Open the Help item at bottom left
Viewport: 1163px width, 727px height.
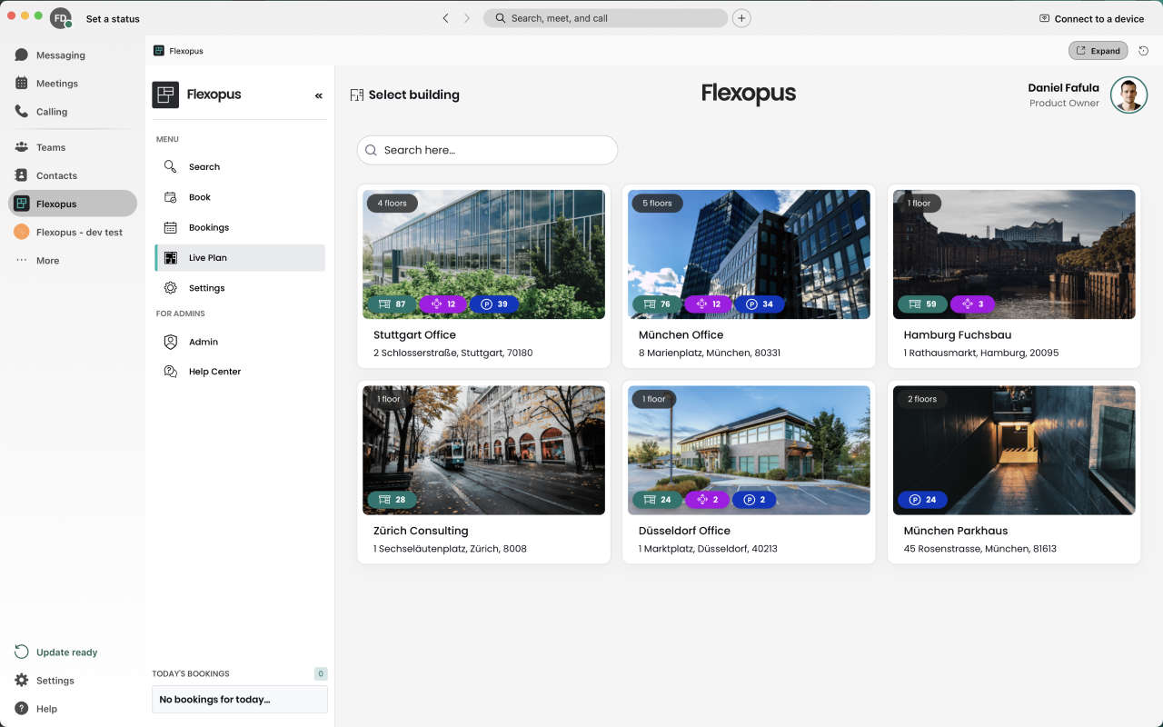click(x=36, y=709)
